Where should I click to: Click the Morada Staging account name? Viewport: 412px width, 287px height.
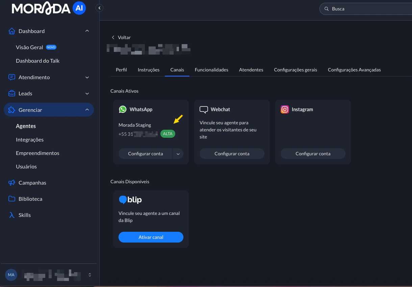[x=135, y=125]
